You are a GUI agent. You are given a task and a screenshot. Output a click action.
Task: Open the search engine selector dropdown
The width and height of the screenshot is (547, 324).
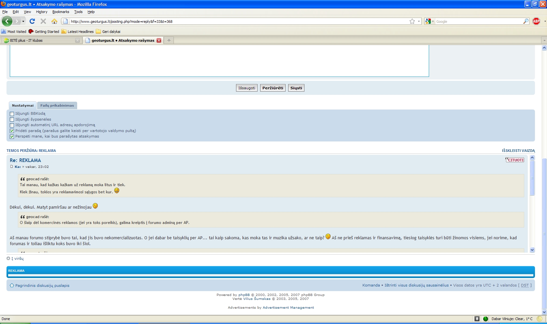click(433, 21)
